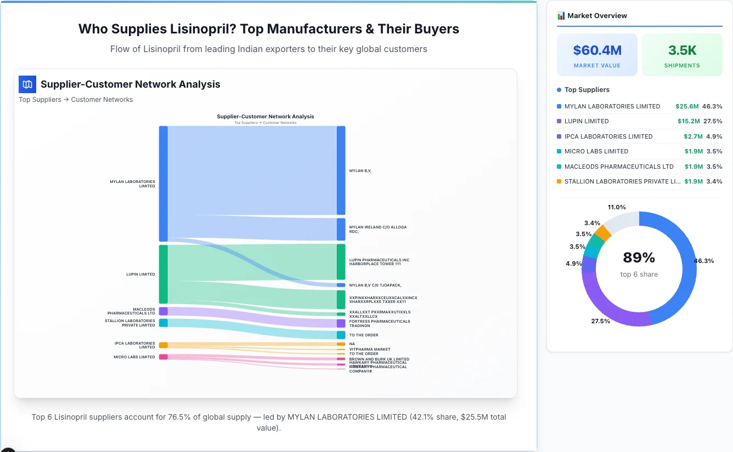Select the Market Overview panel heading
The image size is (733, 452).
click(597, 15)
